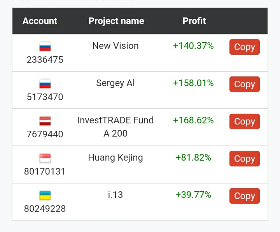Copy the Sergey Al project
The height and width of the screenshot is (232, 280).
245,84
